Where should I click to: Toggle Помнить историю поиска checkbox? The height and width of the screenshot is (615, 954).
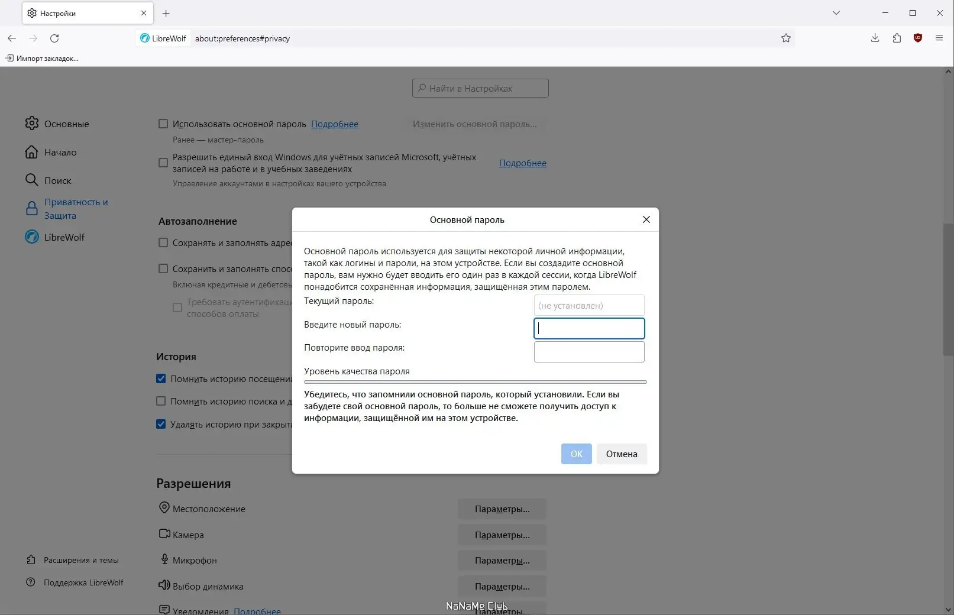(161, 401)
